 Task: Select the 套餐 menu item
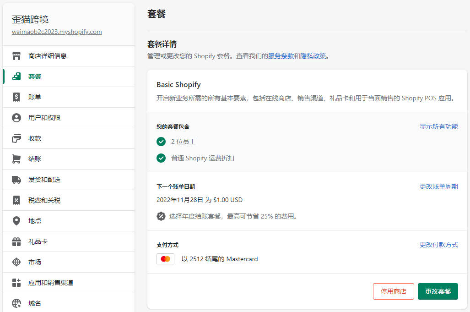(69, 77)
